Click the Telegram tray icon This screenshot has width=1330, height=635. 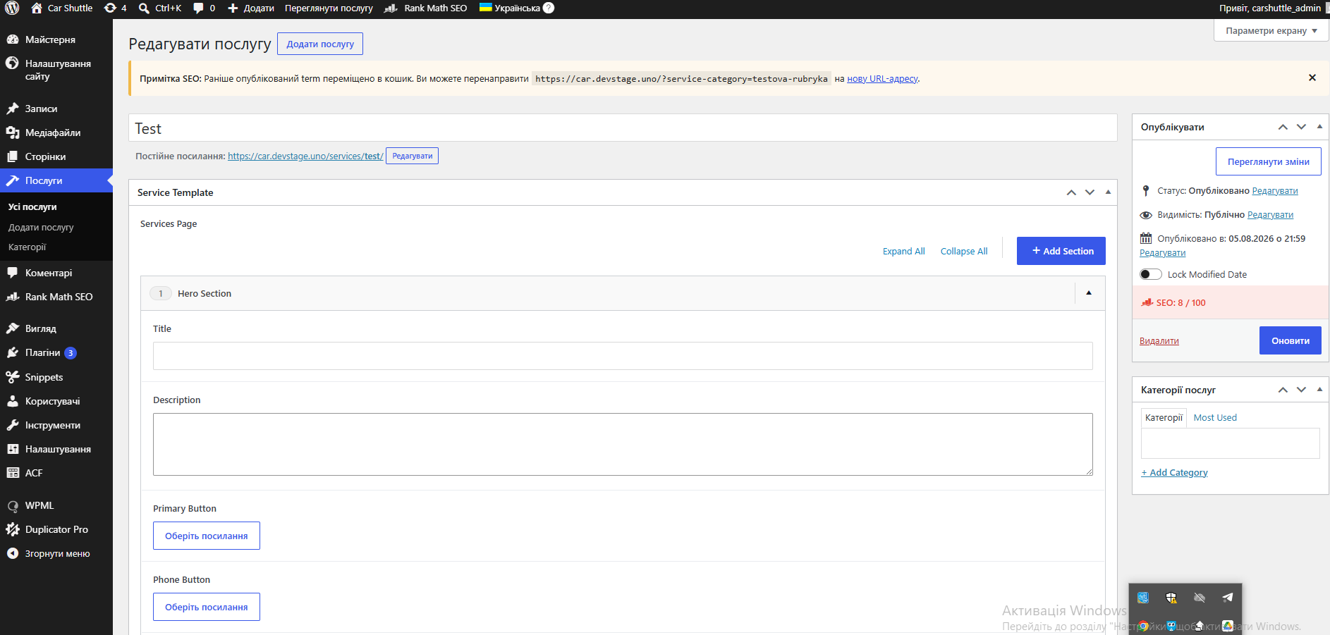tap(1228, 597)
